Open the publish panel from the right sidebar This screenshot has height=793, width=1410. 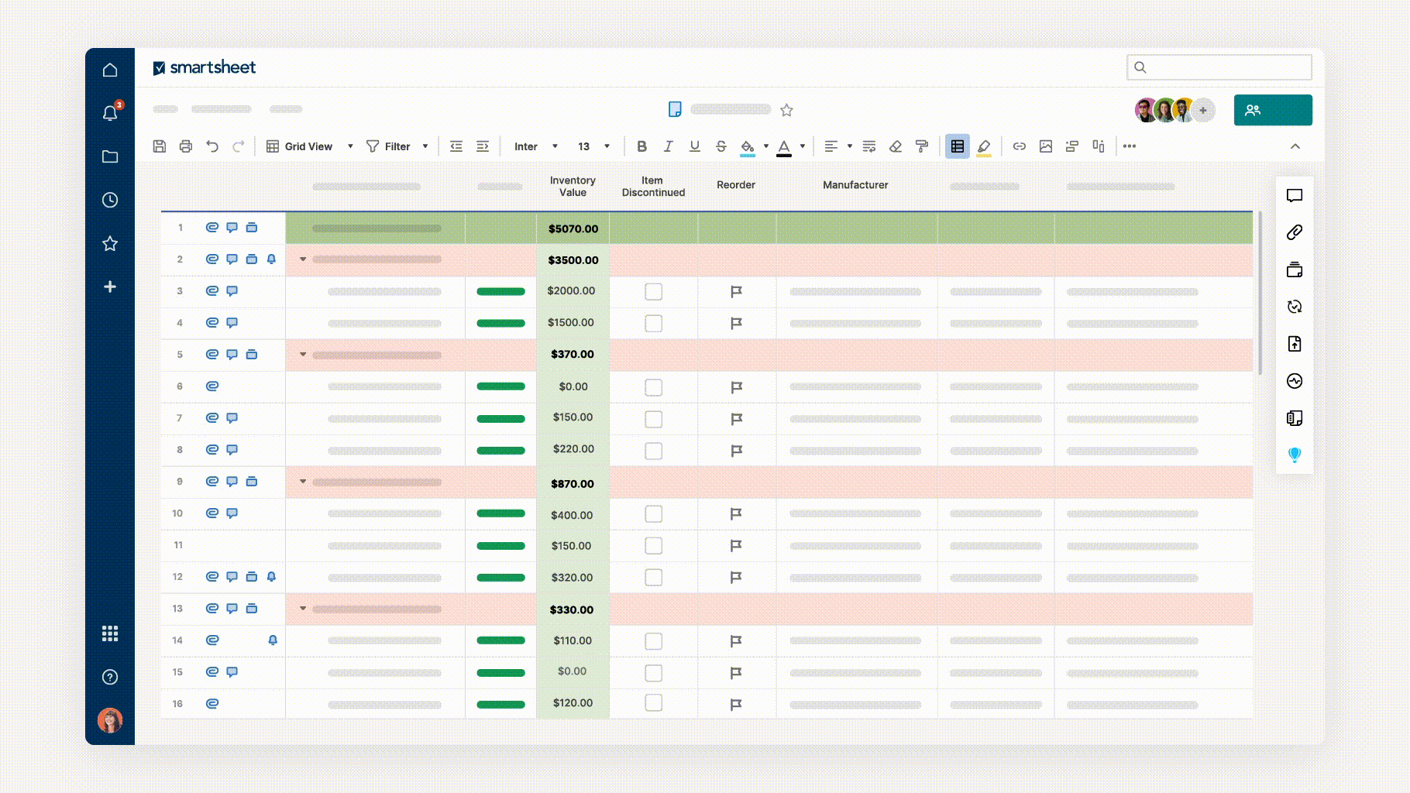tap(1294, 344)
